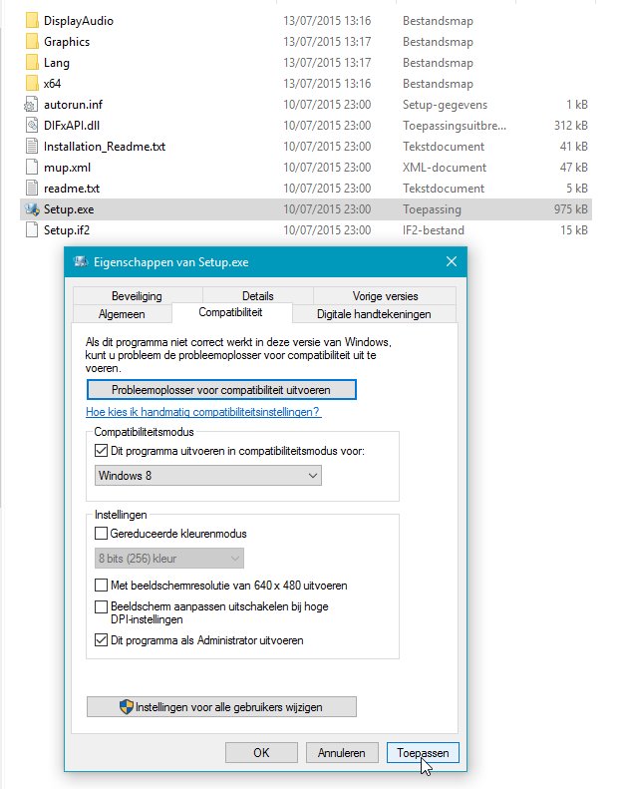Click the 312 kB size value

point(571,126)
